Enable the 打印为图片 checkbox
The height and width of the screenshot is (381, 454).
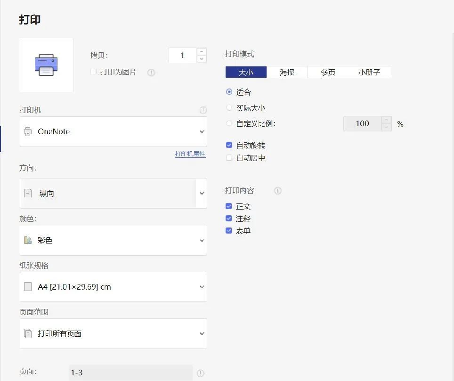[x=94, y=72]
